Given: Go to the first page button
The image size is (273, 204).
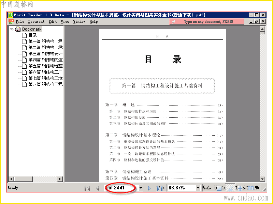Looking at the screenshot, I should [87, 188].
